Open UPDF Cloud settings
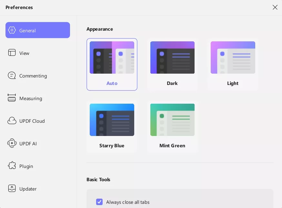This screenshot has width=282, height=208. point(38,121)
